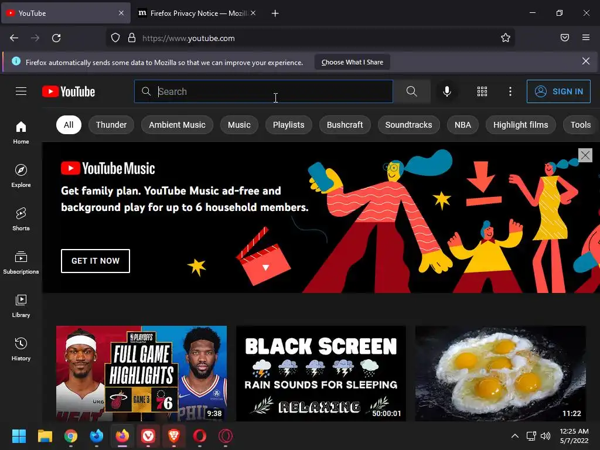The image size is (600, 450).
Task: Switch to the Firefox Privacy Notice tab
Action: [197, 13]
